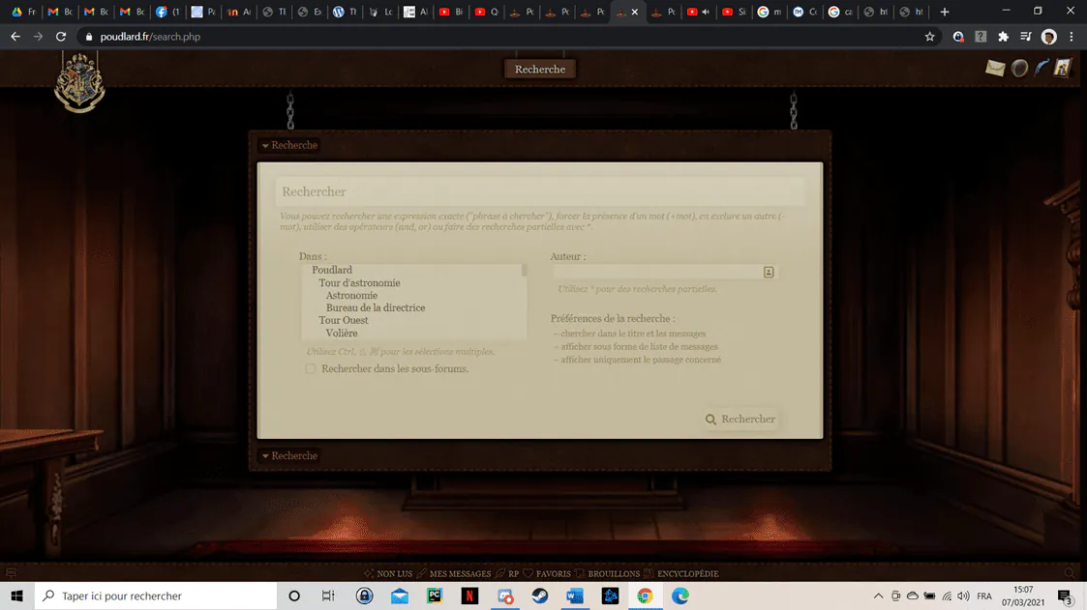Collapse the top Recherche panel arrow
The height and width of the screenshot is (610, 1087).
tap(265, 146)
